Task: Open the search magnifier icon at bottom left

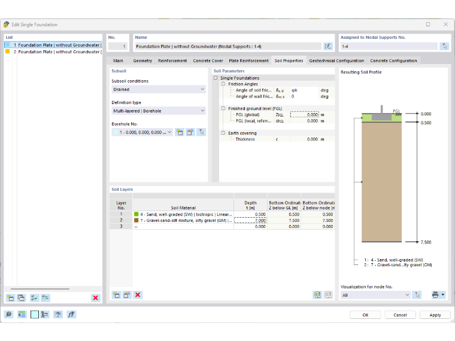Action: [9, 314]
